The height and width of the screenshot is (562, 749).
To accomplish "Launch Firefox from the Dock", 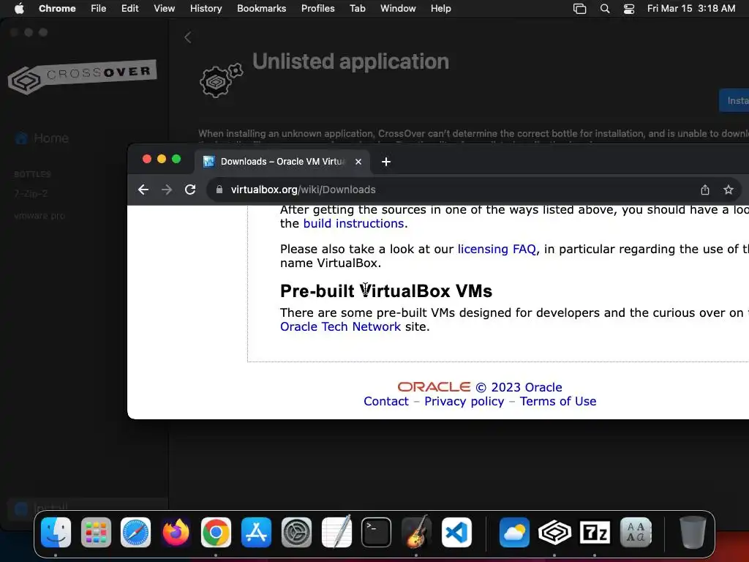I will [176, 532].
